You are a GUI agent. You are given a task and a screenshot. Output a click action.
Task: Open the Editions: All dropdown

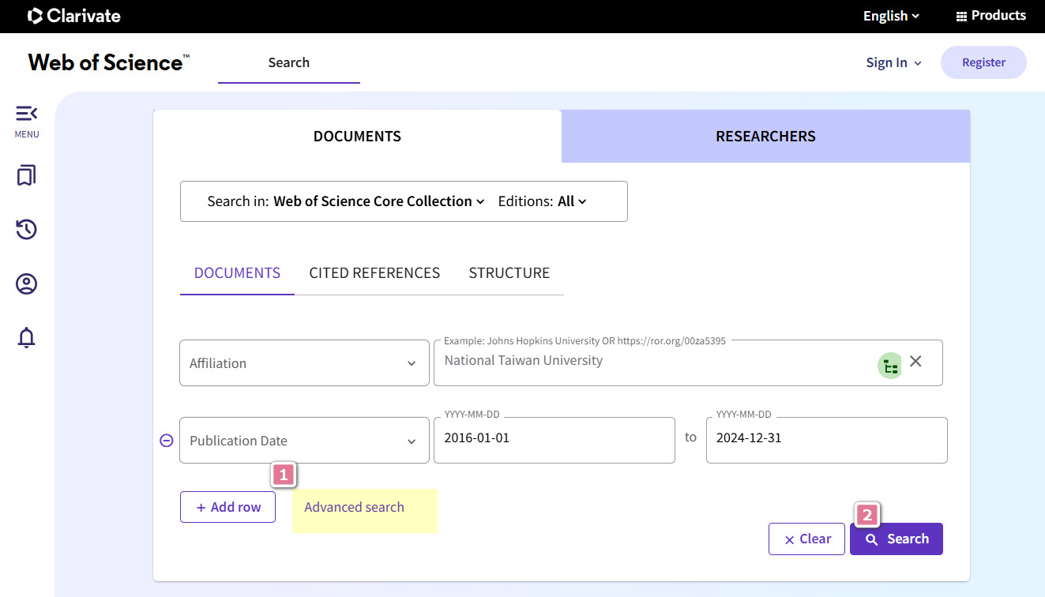543,201
